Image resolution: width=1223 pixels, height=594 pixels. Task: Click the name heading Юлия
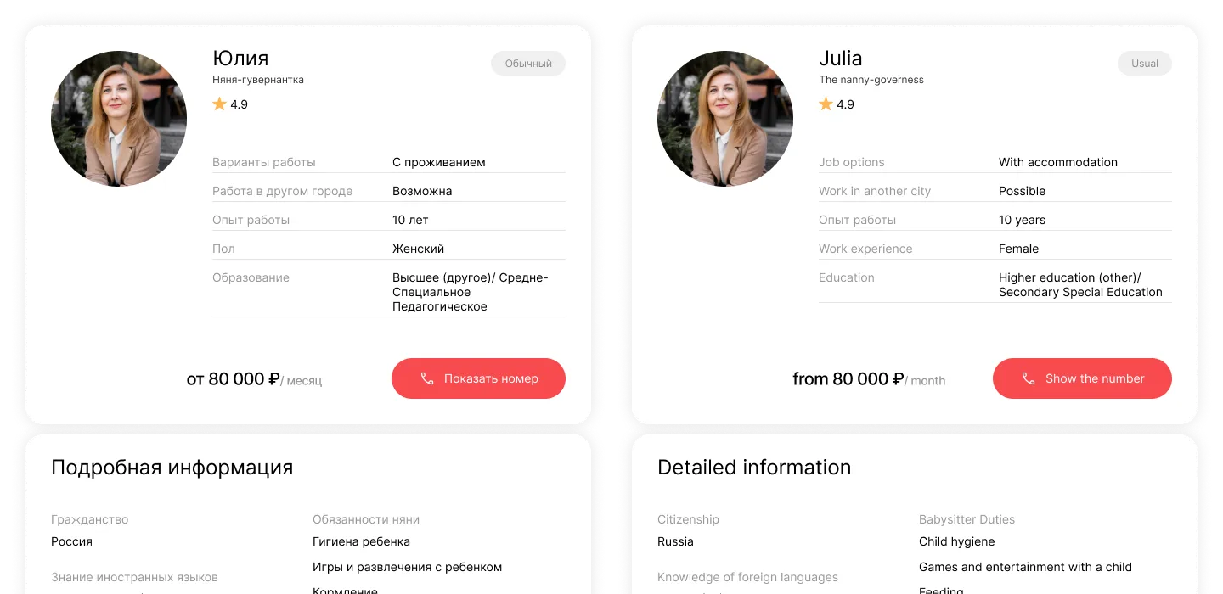240,59
